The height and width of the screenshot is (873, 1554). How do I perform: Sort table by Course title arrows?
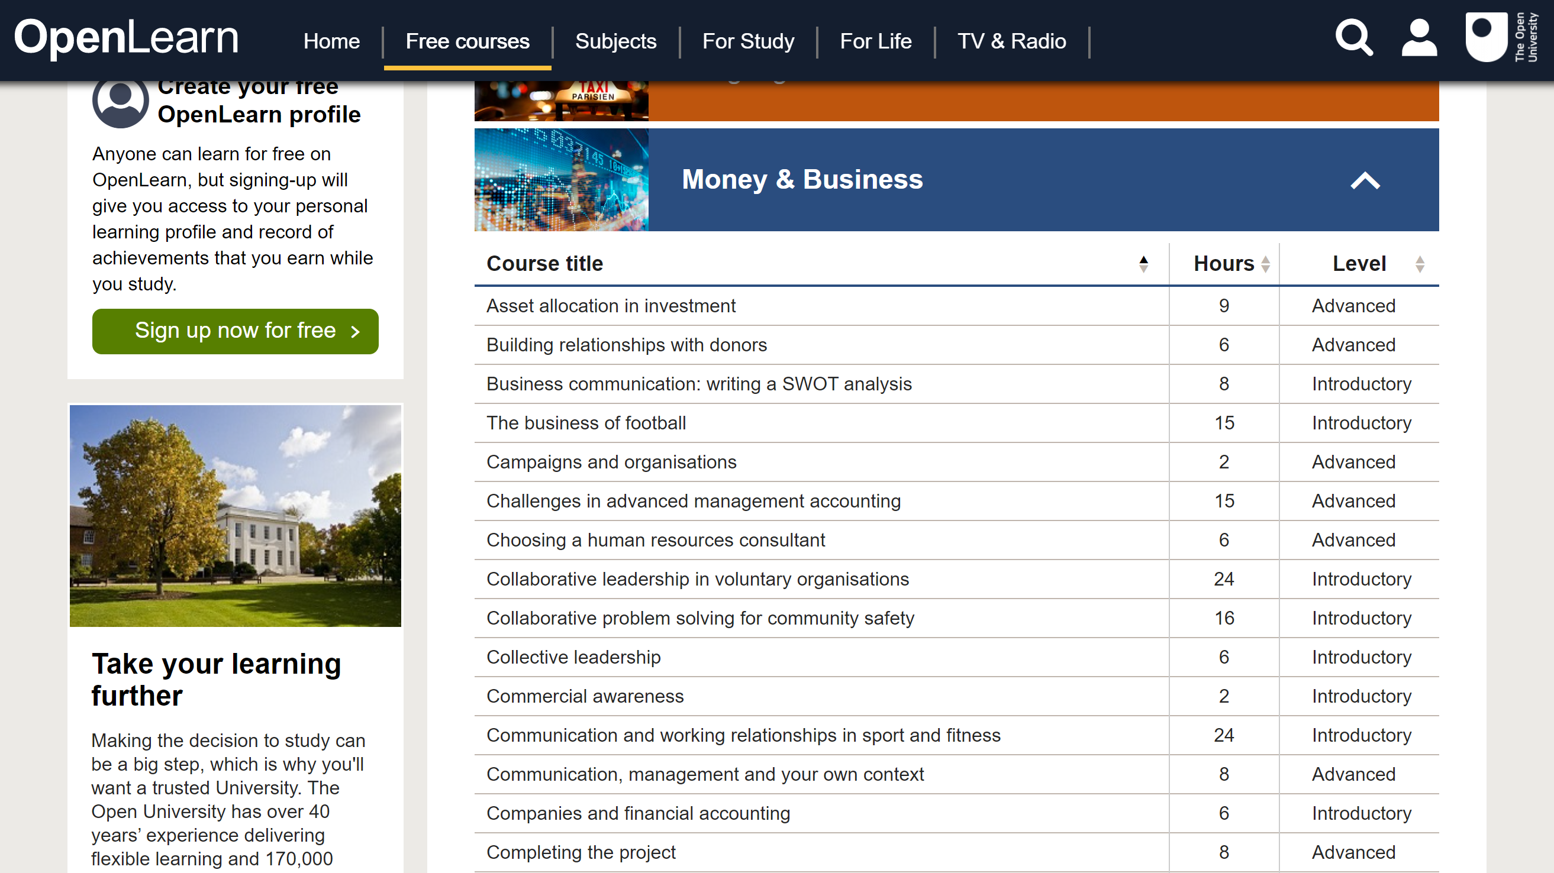click(1143, 264)
